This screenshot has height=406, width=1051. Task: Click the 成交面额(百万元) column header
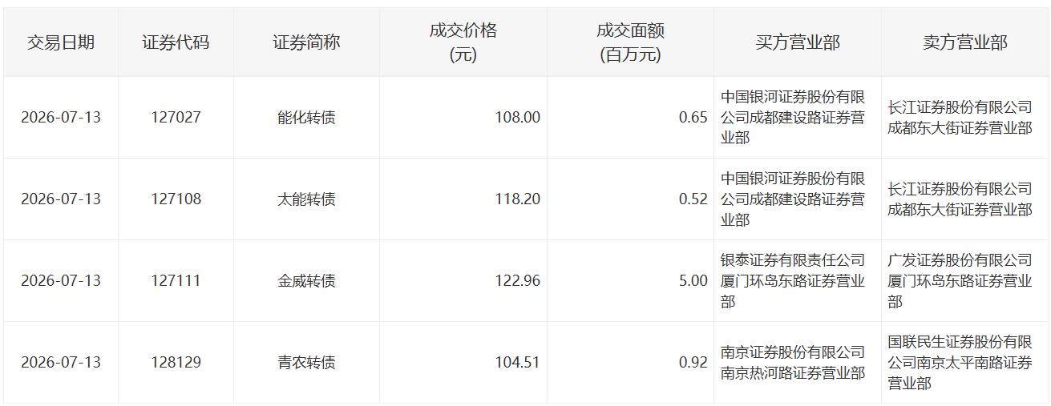click(x=630, y=42)
